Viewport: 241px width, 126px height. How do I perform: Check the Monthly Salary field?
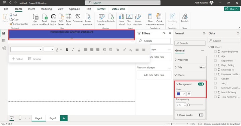(x=215, y=92)
